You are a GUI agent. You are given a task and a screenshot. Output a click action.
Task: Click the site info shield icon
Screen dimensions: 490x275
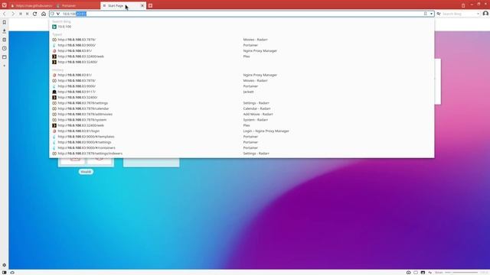click(x=52, y=14)
